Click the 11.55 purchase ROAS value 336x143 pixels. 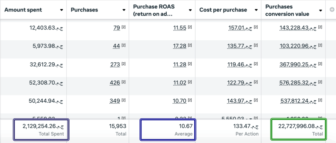point(179,28)
